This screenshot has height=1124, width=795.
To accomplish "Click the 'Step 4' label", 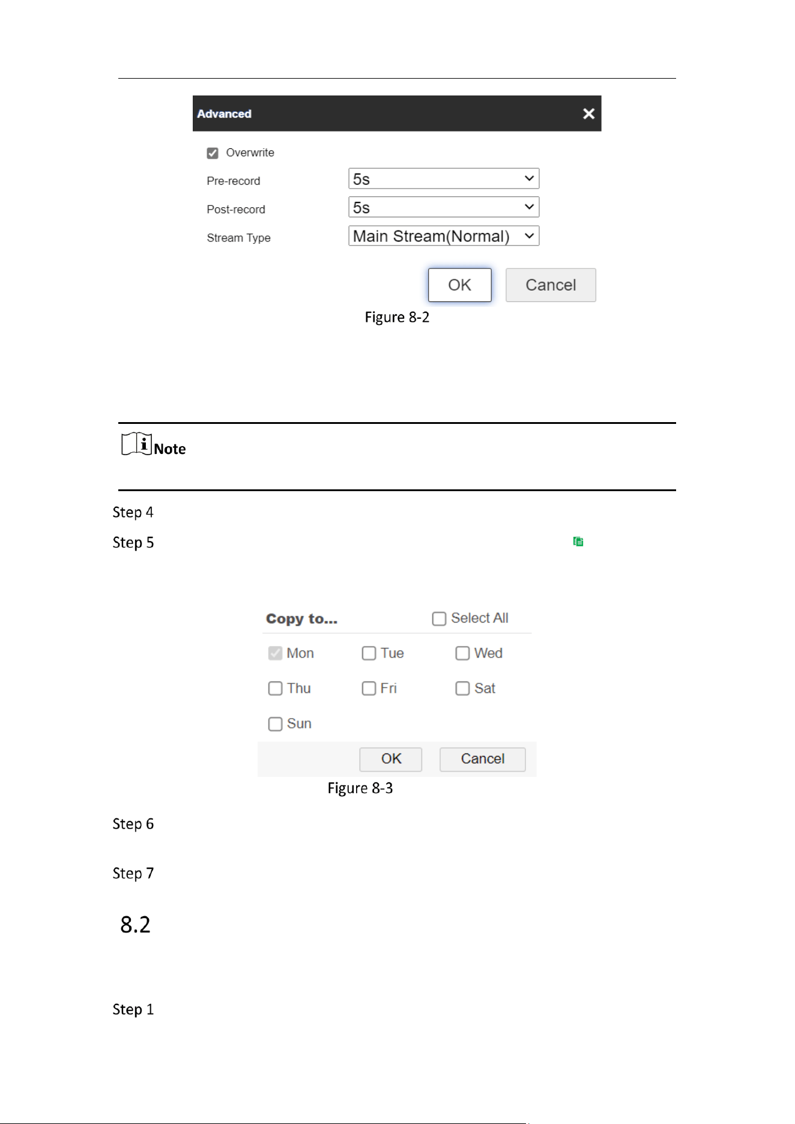I will (x=133, y=512).
